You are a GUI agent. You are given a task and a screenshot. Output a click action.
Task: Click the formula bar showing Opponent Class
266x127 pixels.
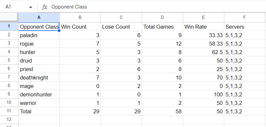tap(158, 7)
